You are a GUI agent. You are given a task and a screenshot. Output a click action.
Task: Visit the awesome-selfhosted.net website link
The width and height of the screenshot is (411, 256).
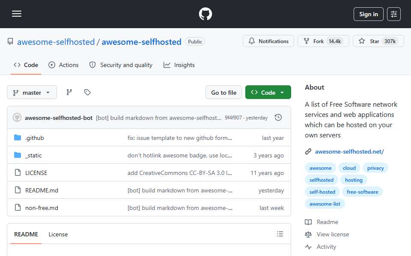pyautogui.click(x=349, y=151)
